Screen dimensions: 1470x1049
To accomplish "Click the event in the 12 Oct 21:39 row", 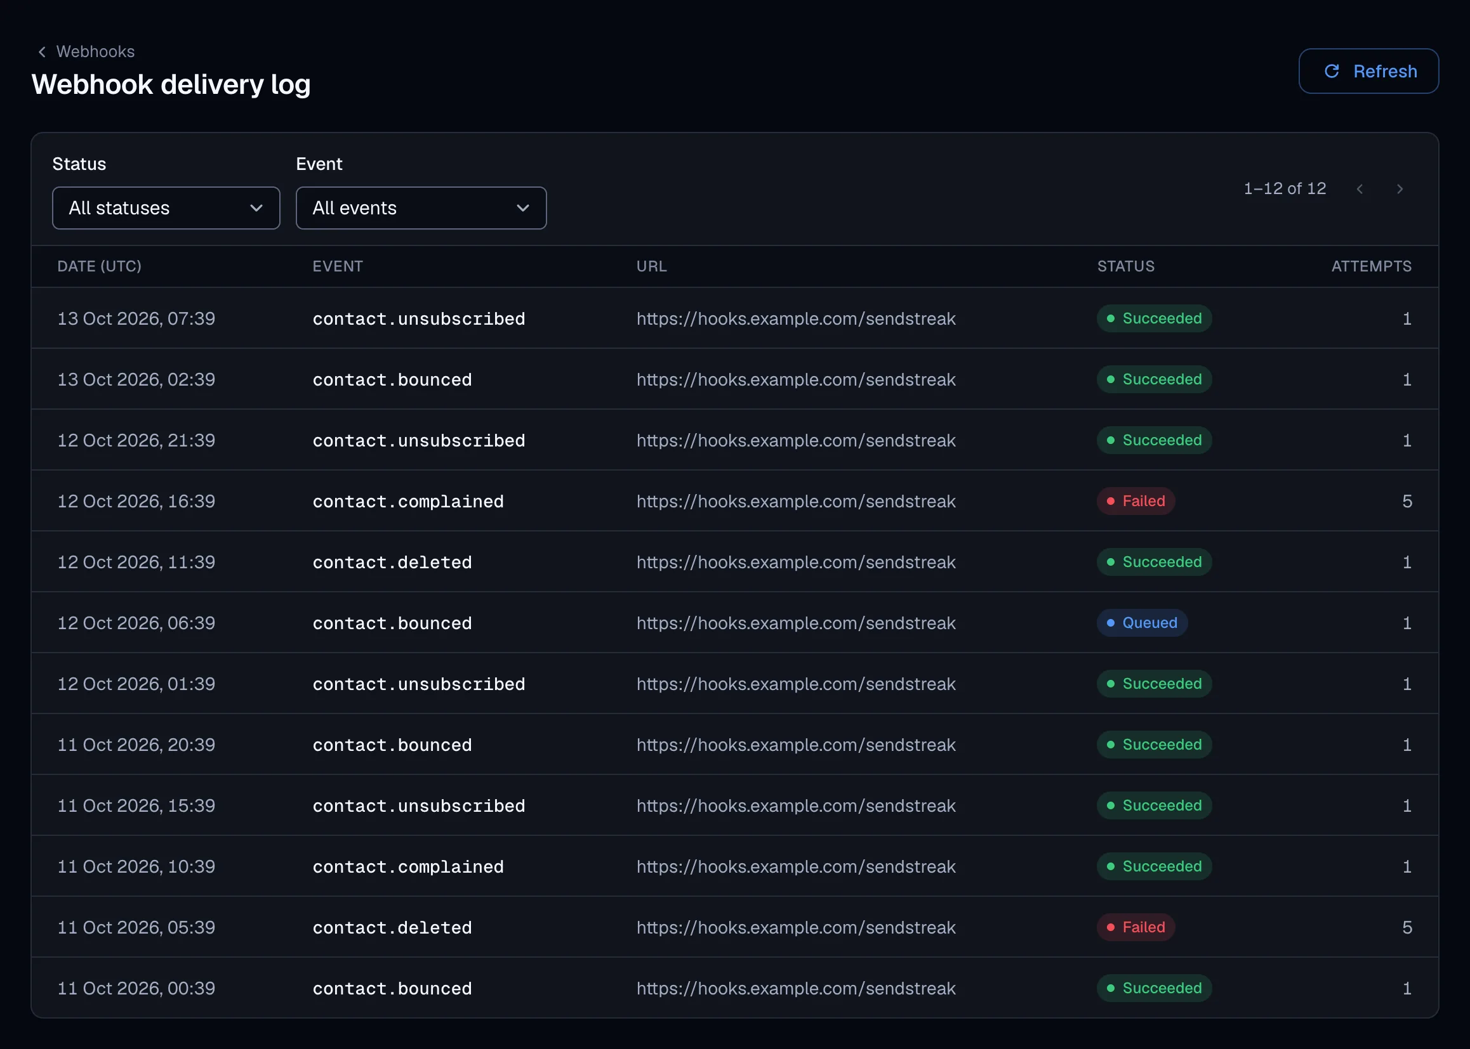I will pos(419,441).
